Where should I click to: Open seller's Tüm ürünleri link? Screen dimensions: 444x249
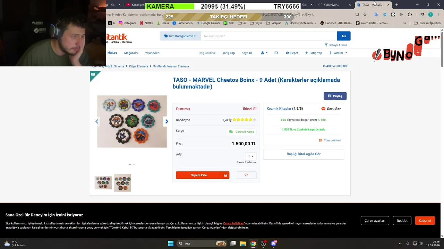click(330, 140)
